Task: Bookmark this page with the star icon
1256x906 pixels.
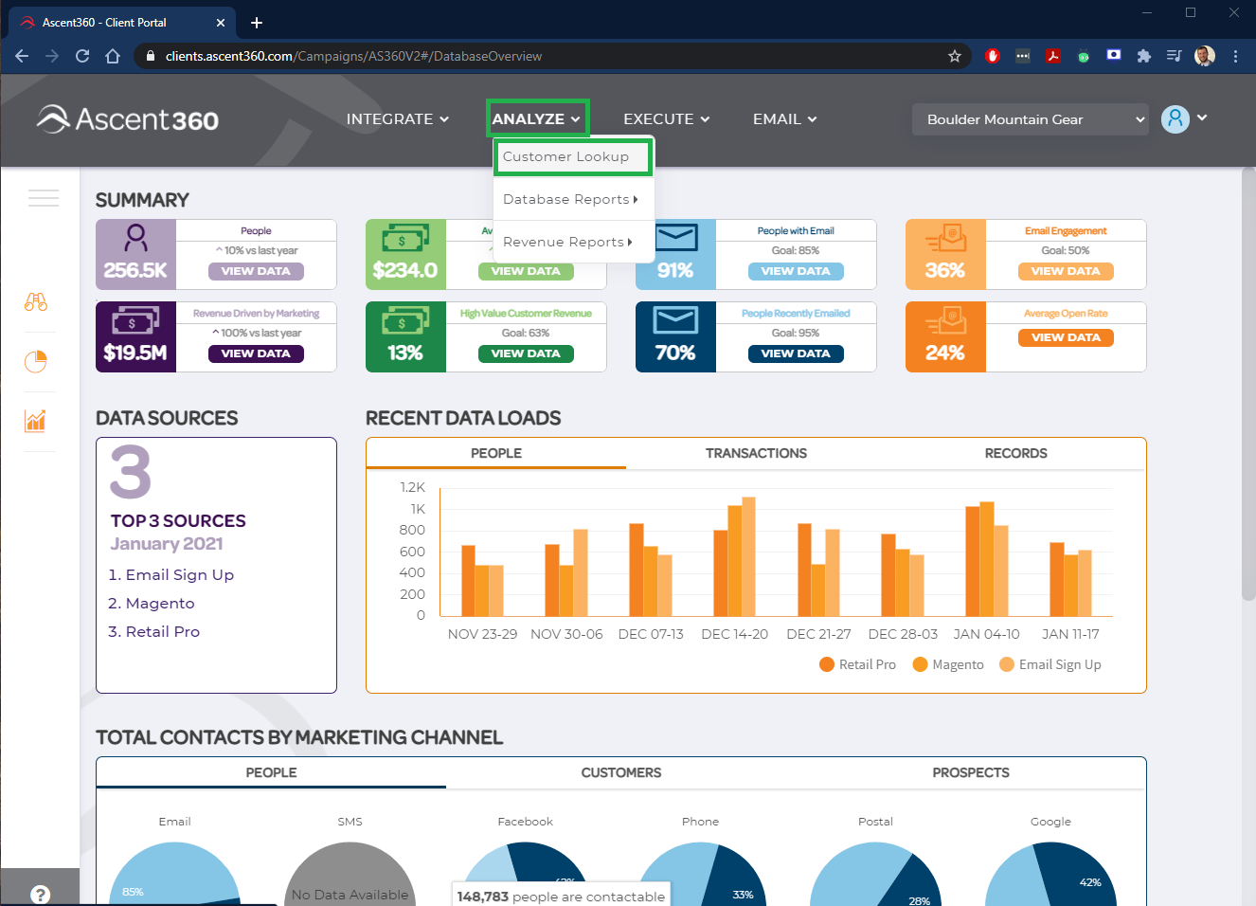Action: [955, 56]
